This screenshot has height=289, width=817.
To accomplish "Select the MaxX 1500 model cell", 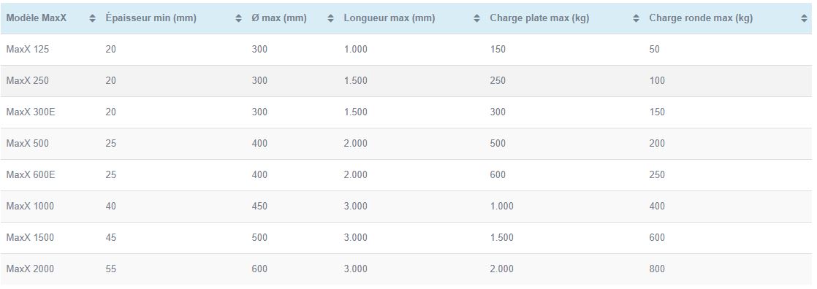I will pos(30,237).
